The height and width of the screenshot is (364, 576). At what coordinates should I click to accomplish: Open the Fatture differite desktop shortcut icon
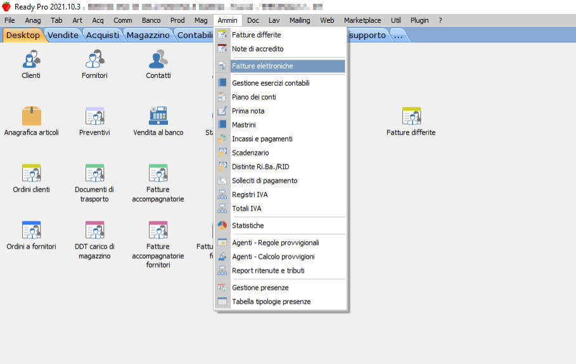pyautogui.click(x=411, y=116)
